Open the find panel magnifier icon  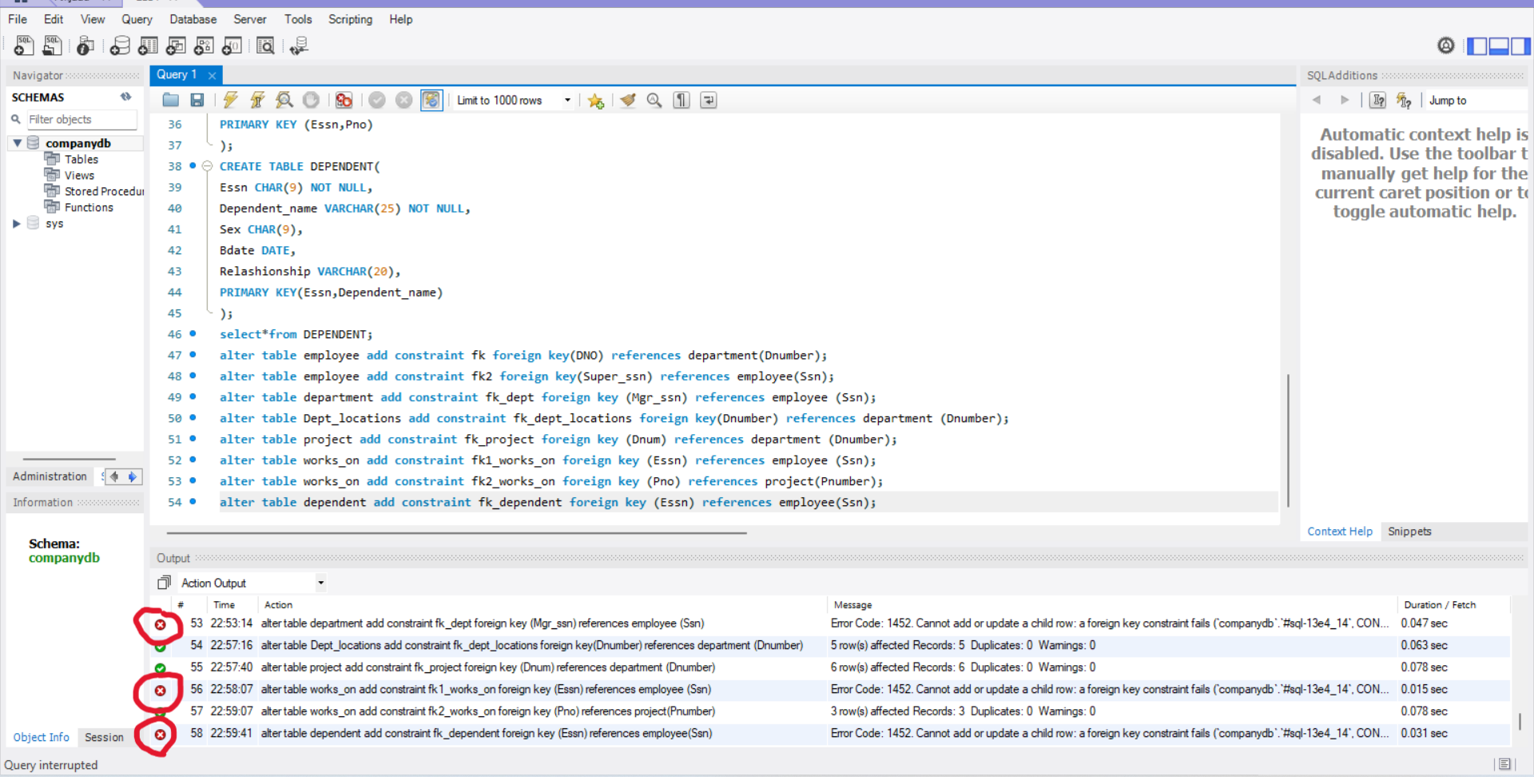coord(654,100)
